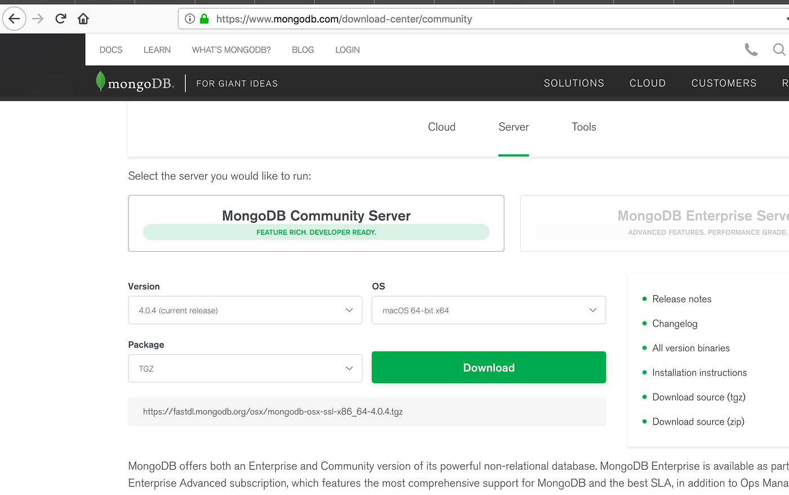Screen dimensions: 789x495
Task: Open the OS dropdown showing macOS 64-bit
Action: tap(489, 310)
